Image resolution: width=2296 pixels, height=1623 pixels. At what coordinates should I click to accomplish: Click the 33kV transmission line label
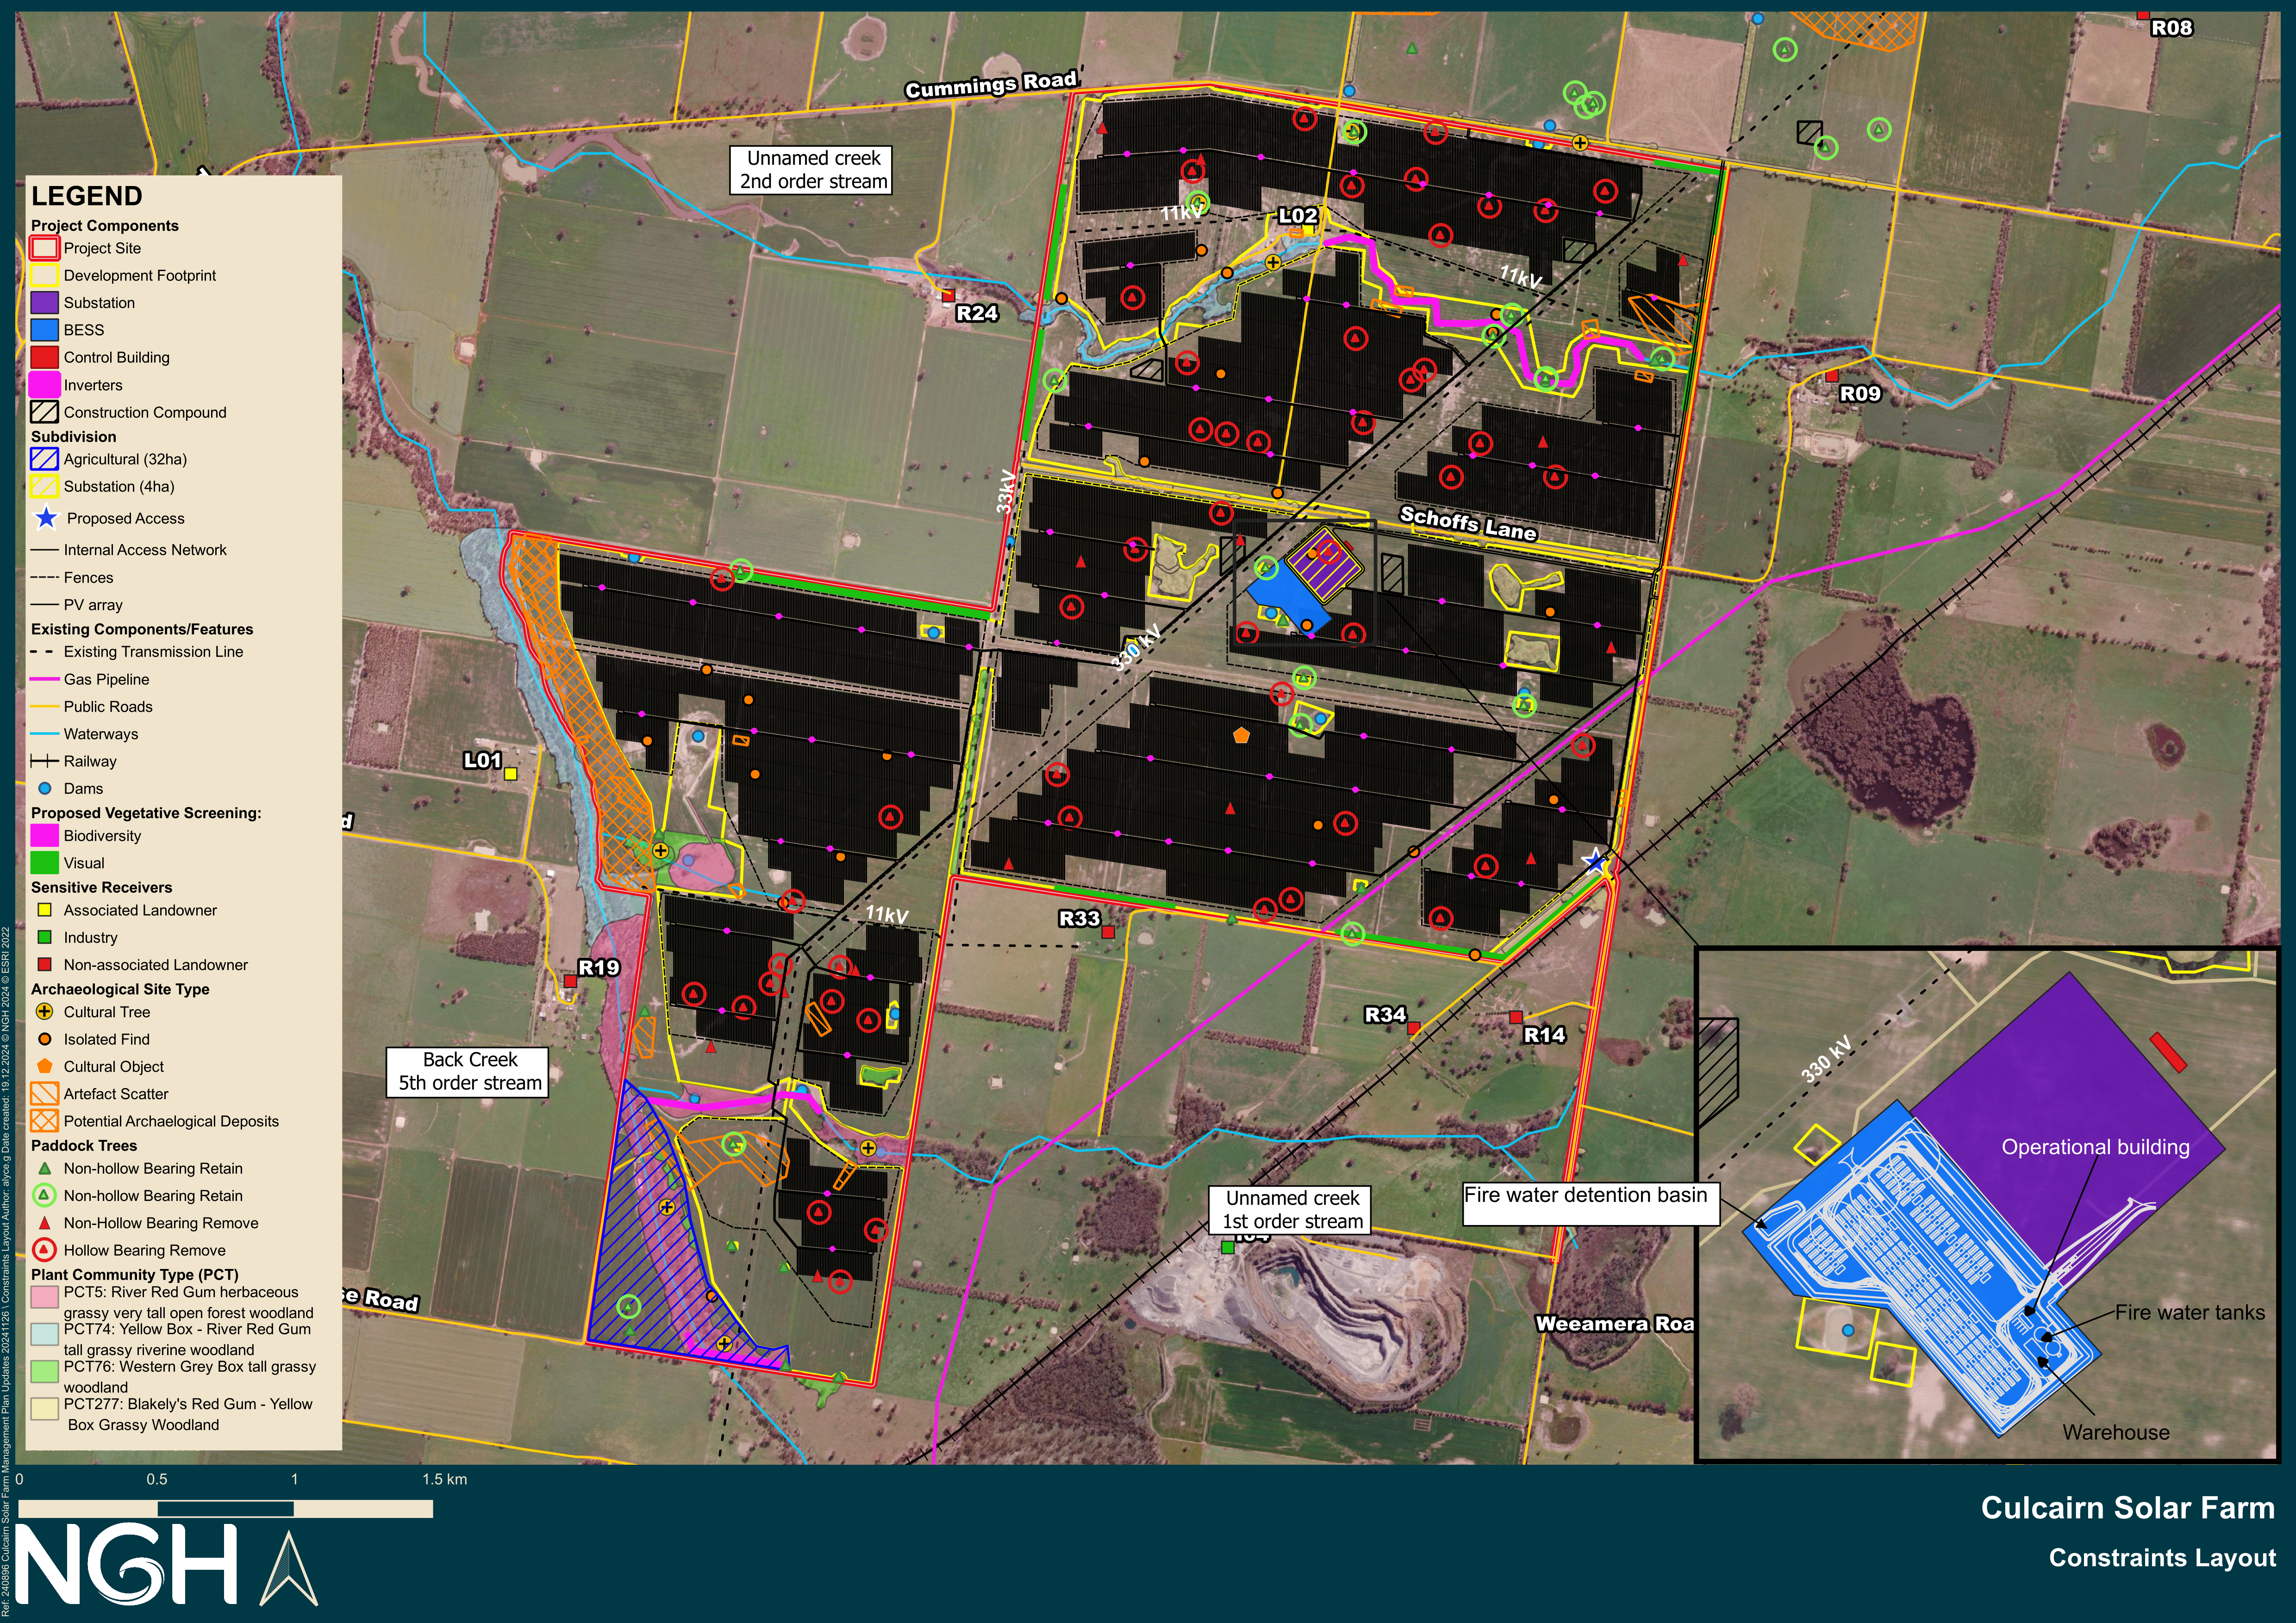(x=1006, y=492)
